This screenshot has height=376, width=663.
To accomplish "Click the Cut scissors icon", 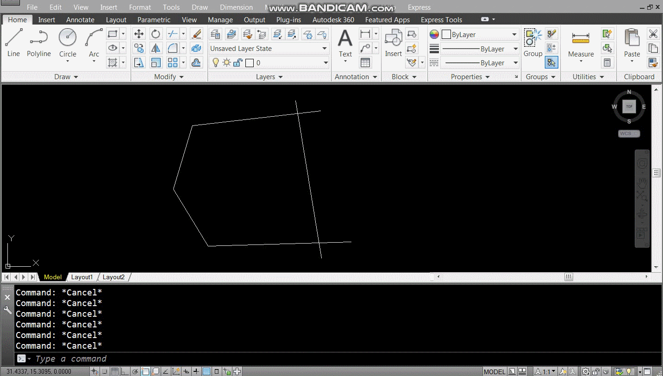I will click(653, 34).
